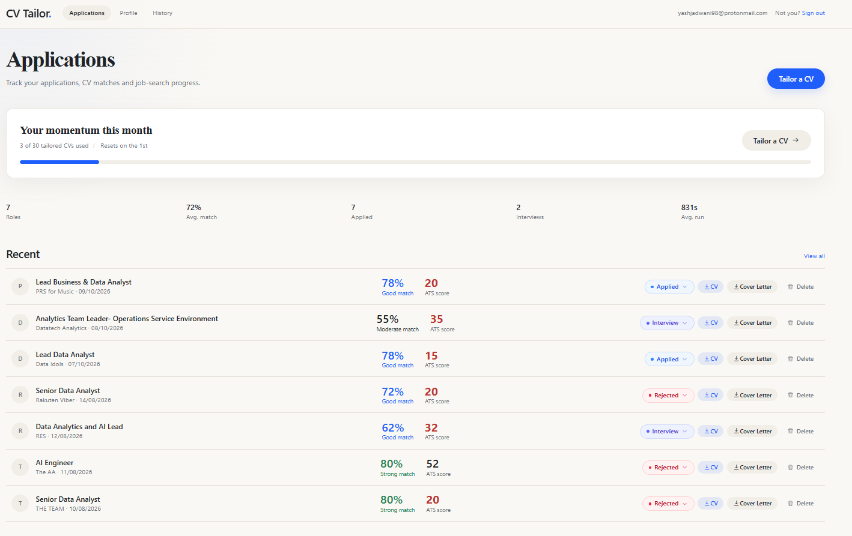This screenshot has width=852, height=536.
Task: Click Tailor a CV arrow button in momentum card
Action: (776, 140)
